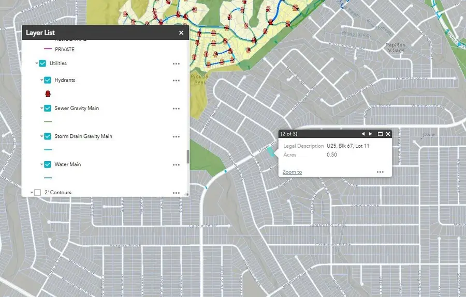This screenshot has height=297, width=466.
Task: Show previous feature in popup
Action: [x=363, y=134]
